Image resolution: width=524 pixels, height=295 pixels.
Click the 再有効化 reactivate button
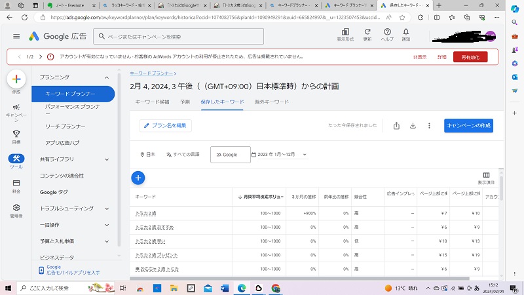point(470,57)
